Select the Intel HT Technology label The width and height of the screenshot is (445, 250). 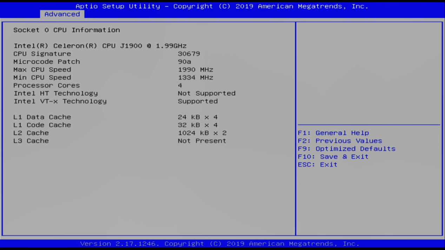[56, 93]
